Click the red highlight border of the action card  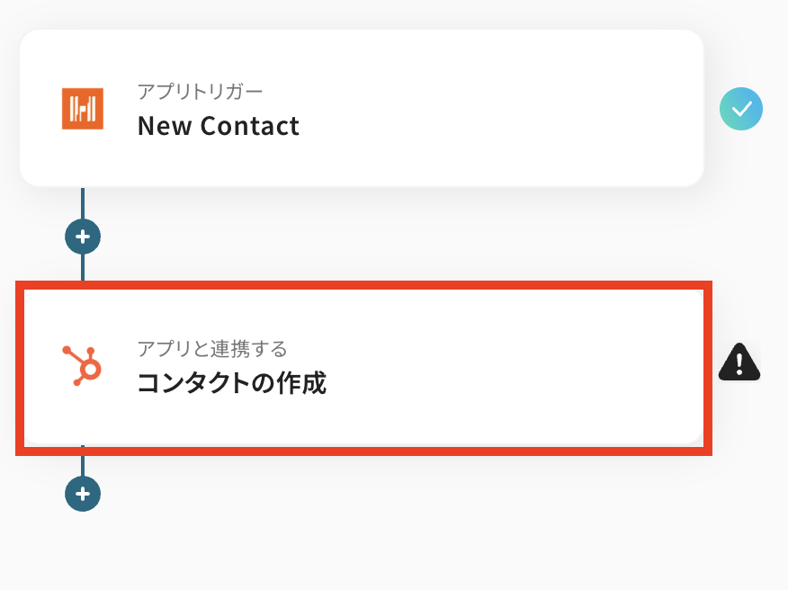pos(360,285)
